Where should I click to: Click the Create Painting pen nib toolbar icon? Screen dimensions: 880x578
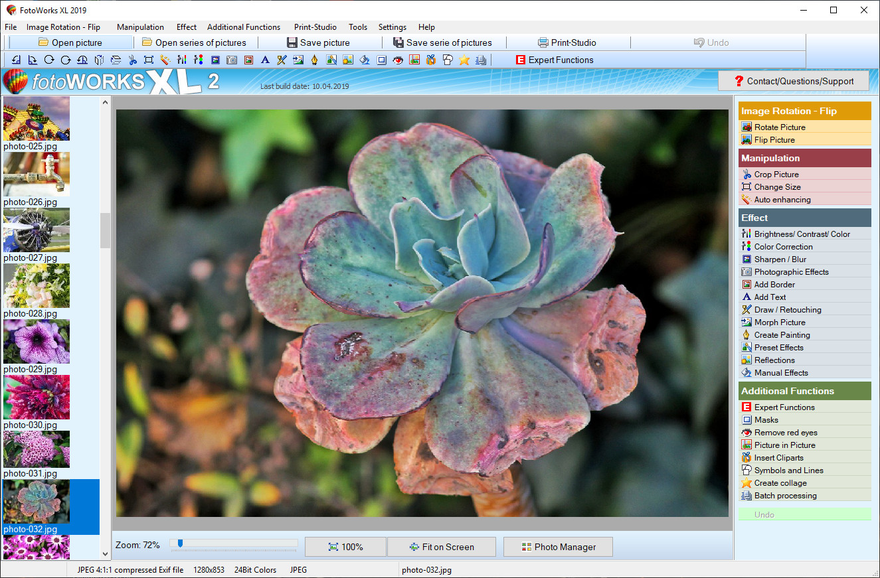tap(315, 60)
